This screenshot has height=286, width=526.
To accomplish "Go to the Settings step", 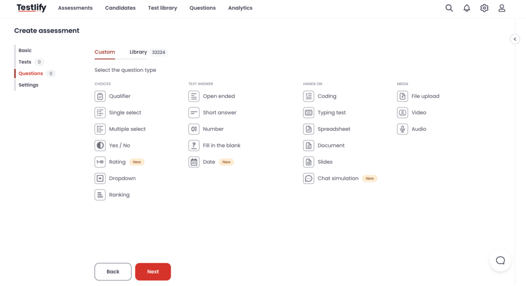I will click(29, 85).
